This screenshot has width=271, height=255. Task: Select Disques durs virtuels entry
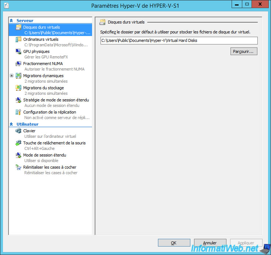pyautogui.click(x=50, y=30)
